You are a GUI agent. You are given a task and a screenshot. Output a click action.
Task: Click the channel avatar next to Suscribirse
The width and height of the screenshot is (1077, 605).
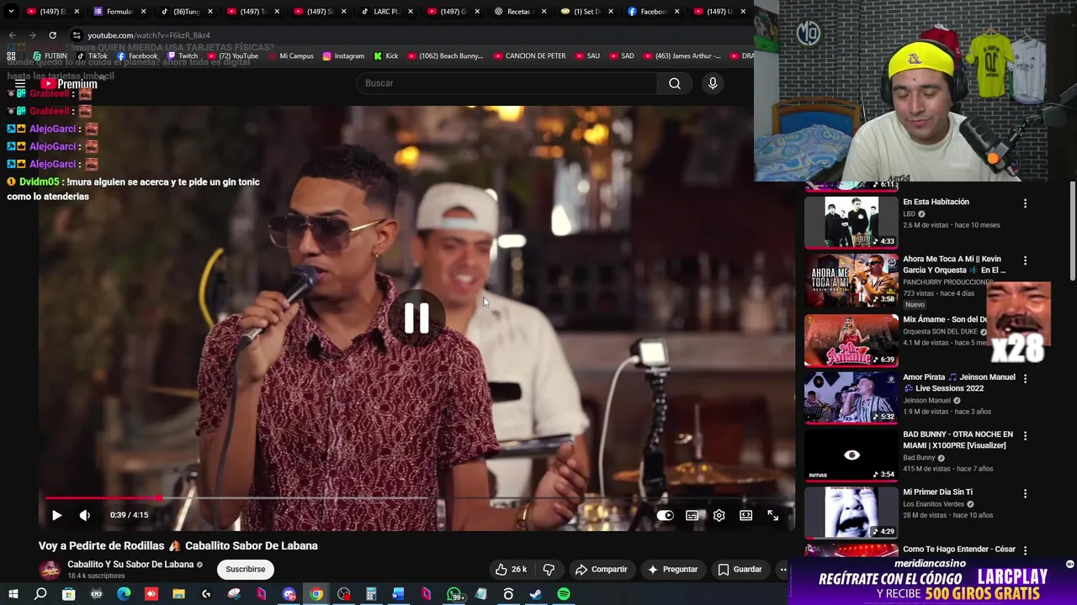pos(50,569)
